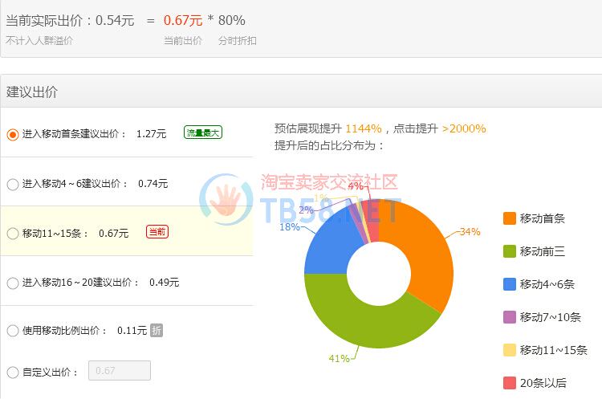Click blue 移动4~6条 legend swatch
This screenshot has height=399, width=602.
pos(509,284)
